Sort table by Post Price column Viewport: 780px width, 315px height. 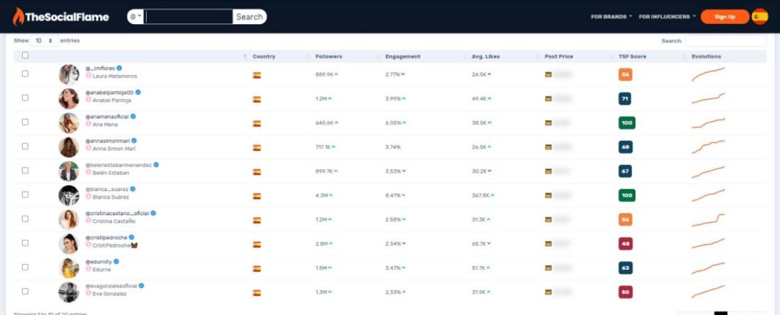pos(559,57)
